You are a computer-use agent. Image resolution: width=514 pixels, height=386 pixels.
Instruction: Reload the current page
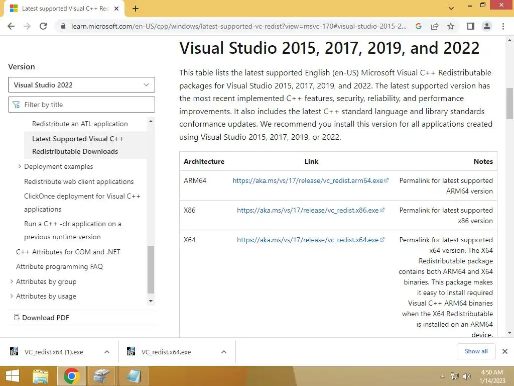click(43, 26)
